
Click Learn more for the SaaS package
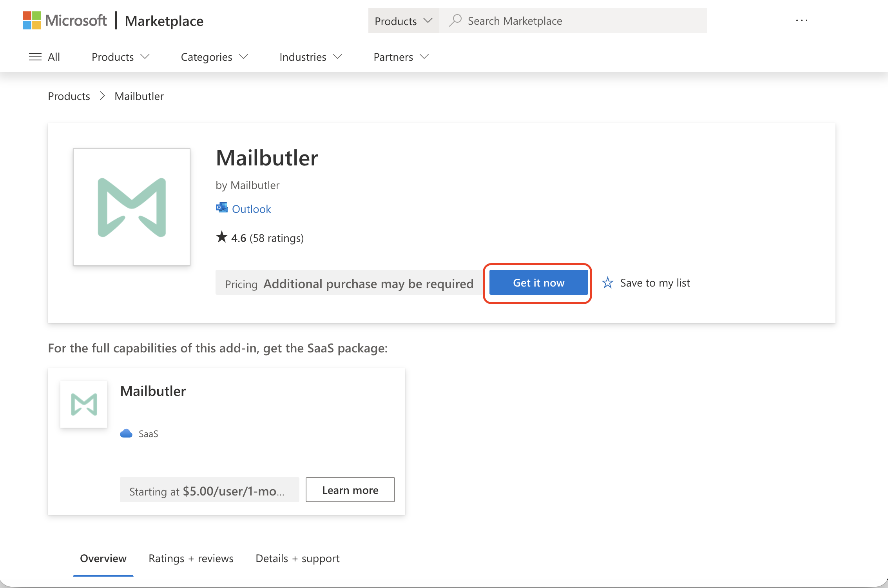tap(350, 490)
